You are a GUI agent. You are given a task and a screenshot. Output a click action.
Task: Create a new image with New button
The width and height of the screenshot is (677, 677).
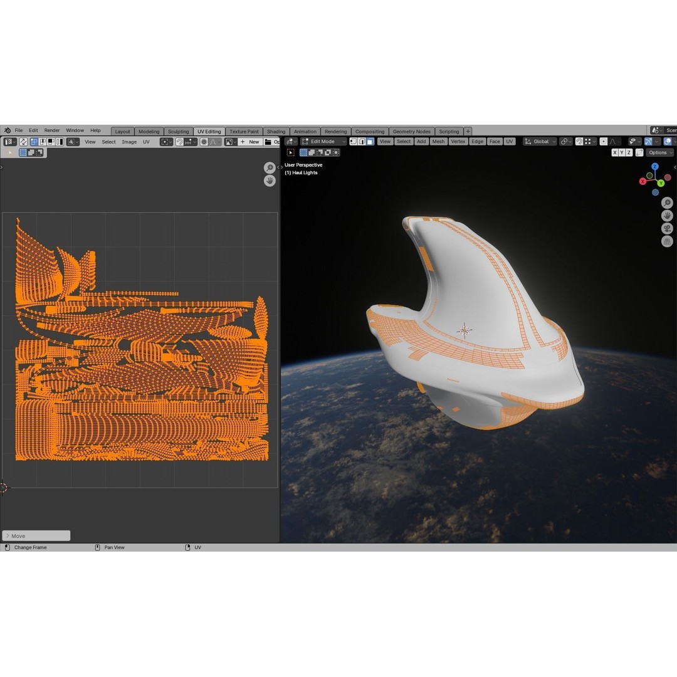pyautogui.click(x=250, y=142)
